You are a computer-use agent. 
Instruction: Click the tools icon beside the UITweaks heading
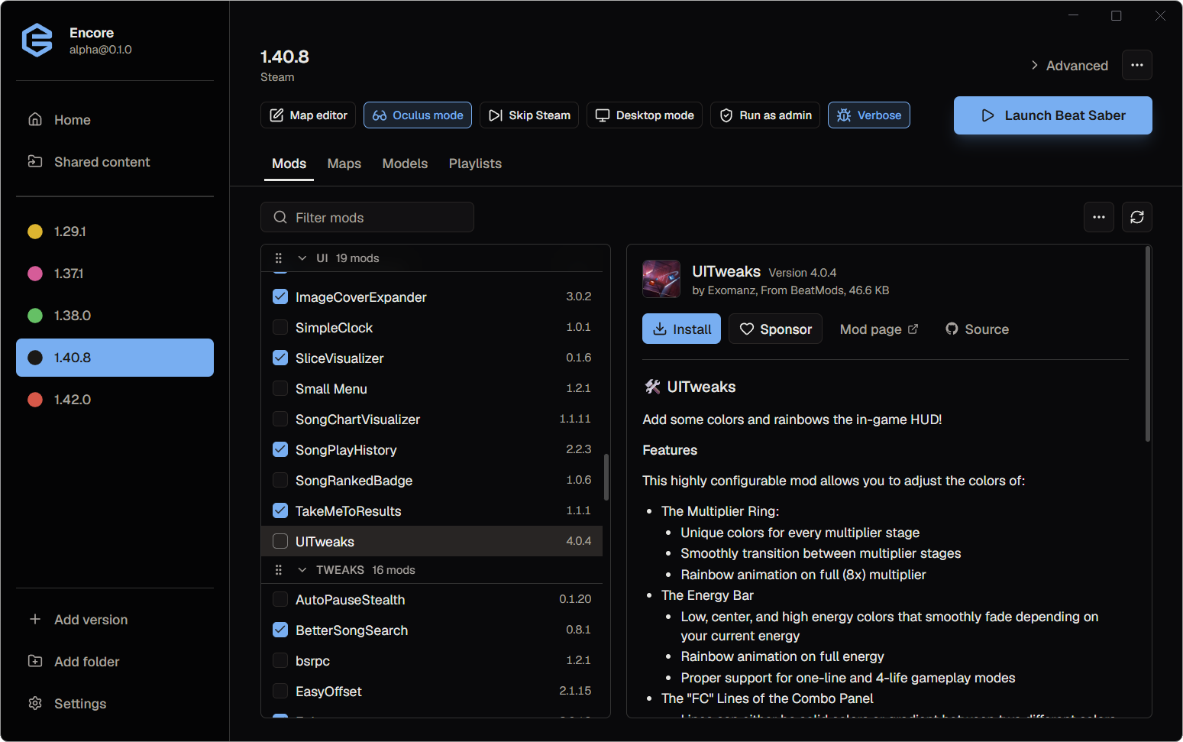(652, 387)
